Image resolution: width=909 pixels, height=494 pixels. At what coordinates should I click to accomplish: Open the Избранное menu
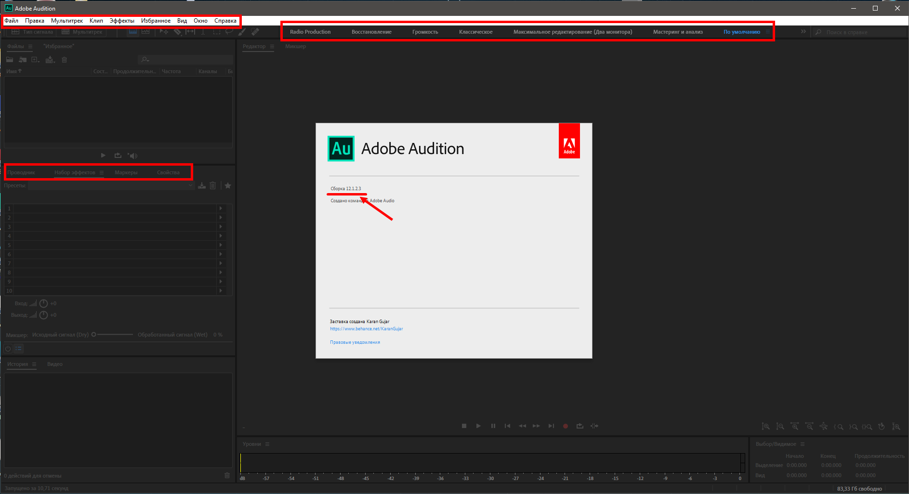[156, 21]
